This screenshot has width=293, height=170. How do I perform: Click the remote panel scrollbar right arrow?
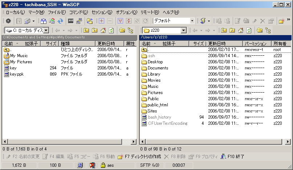tap(288, 142)
